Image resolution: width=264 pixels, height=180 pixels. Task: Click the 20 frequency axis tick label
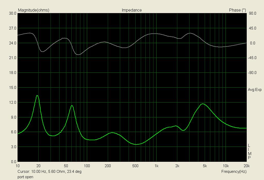(38, 166)
